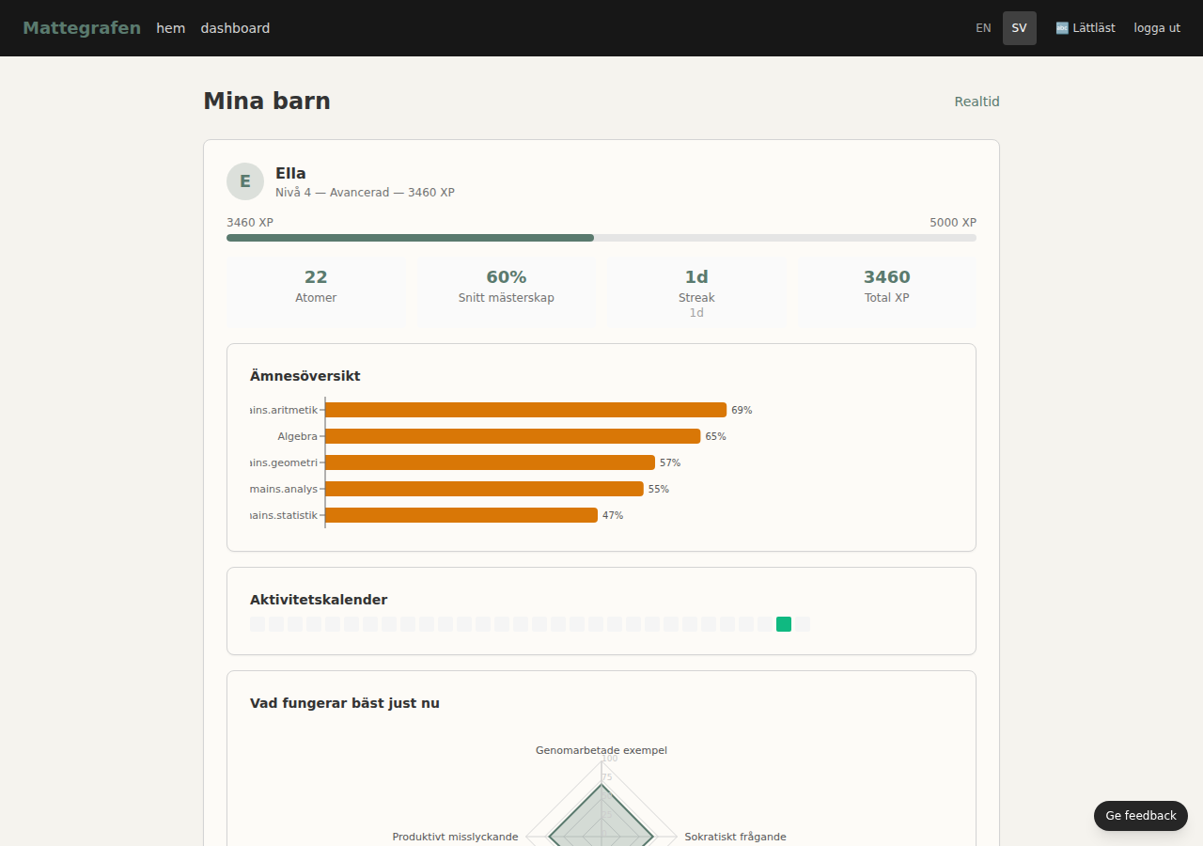Select the child name Ella
The image size is (1203, 846).
290,173
